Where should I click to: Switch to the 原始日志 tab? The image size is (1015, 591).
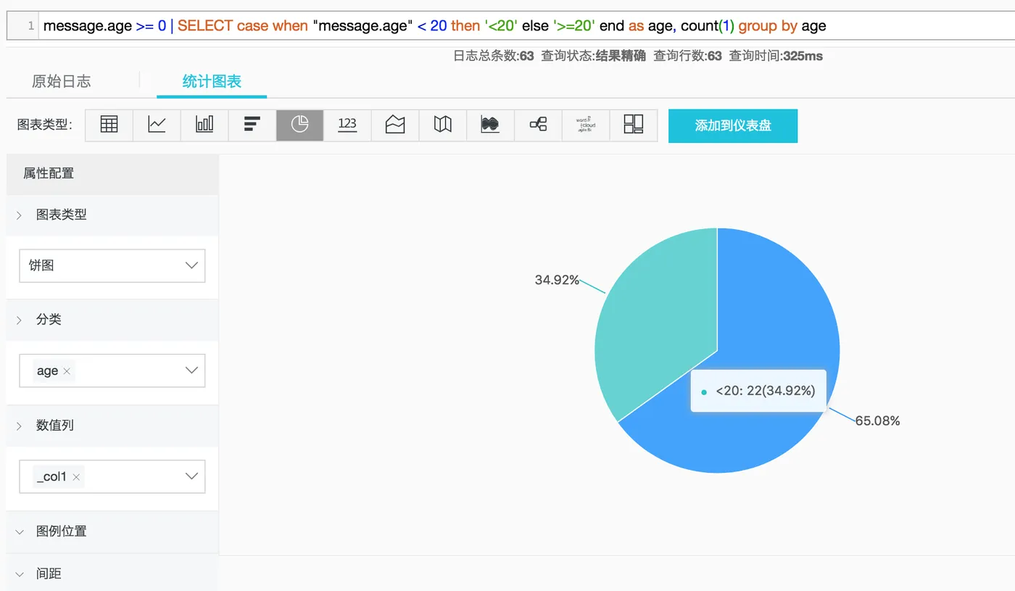pos(62,81)
